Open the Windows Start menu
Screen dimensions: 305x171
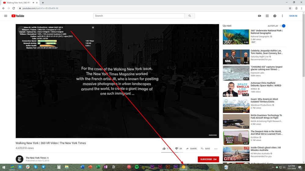tap(4, 167)
